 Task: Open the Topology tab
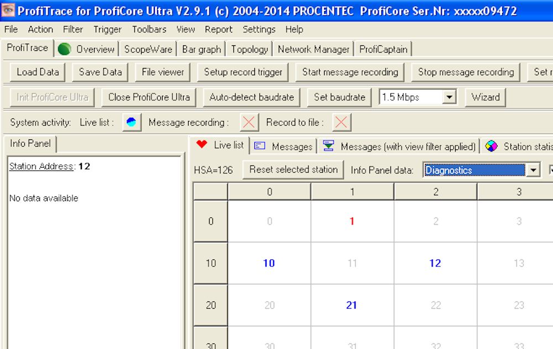[x=250, y=49]
